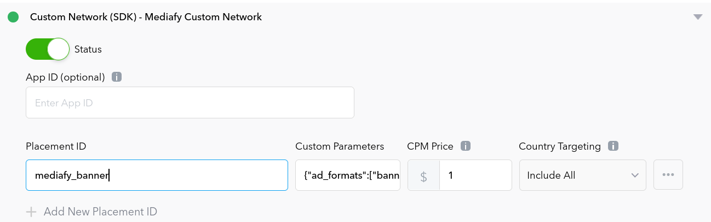The width and height of the screenshot is (711, 222).
Task: Click the App ID info icon
Action: [116, 77]
